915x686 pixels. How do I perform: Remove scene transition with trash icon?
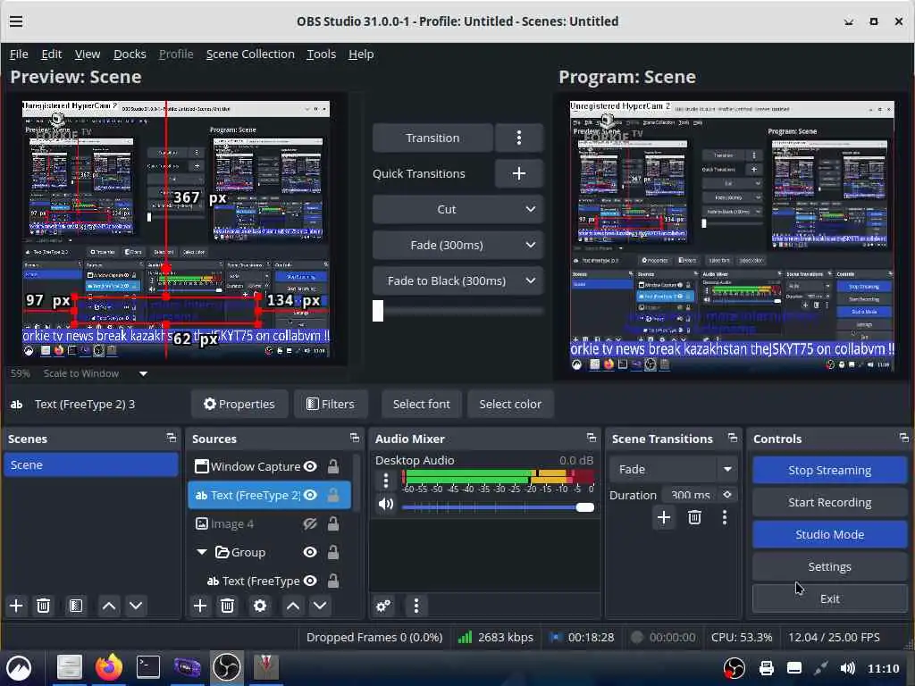click(694, 517)
